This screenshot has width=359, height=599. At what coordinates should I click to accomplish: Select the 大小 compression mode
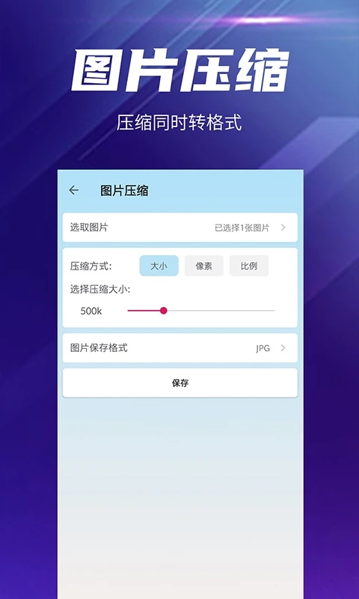pyautogui.click(x=159, y=266)
